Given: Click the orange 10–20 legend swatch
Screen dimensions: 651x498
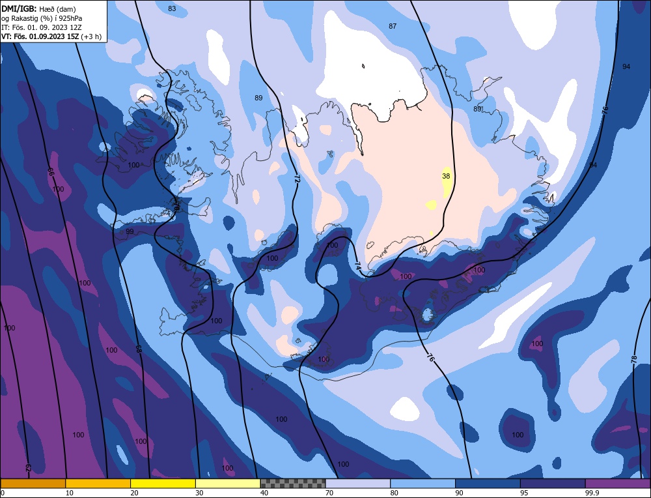Looking at the screenshot, I should (98, 484).
